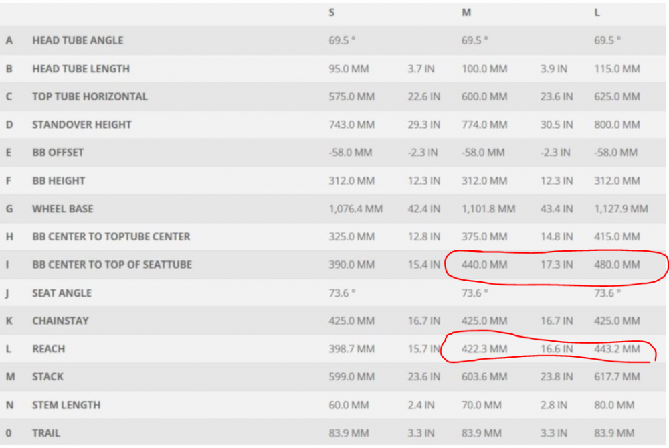Select the STANDOVER HEIGHT row label

82,125
